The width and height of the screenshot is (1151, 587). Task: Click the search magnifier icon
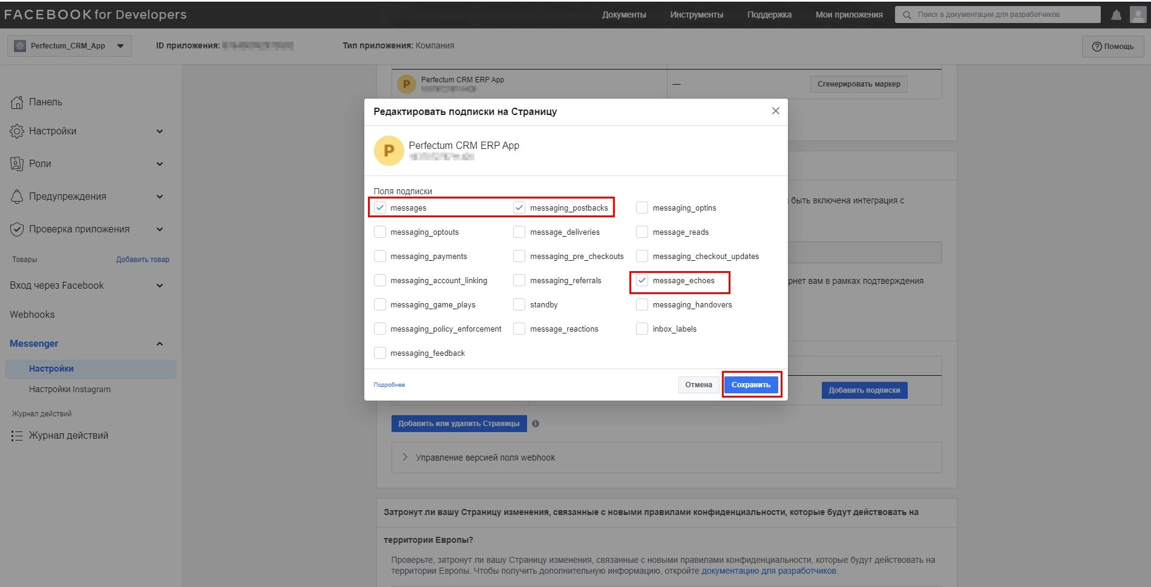point(907,15)
